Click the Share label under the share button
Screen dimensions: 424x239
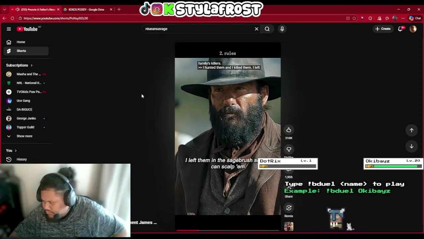[x=289, y=197]
